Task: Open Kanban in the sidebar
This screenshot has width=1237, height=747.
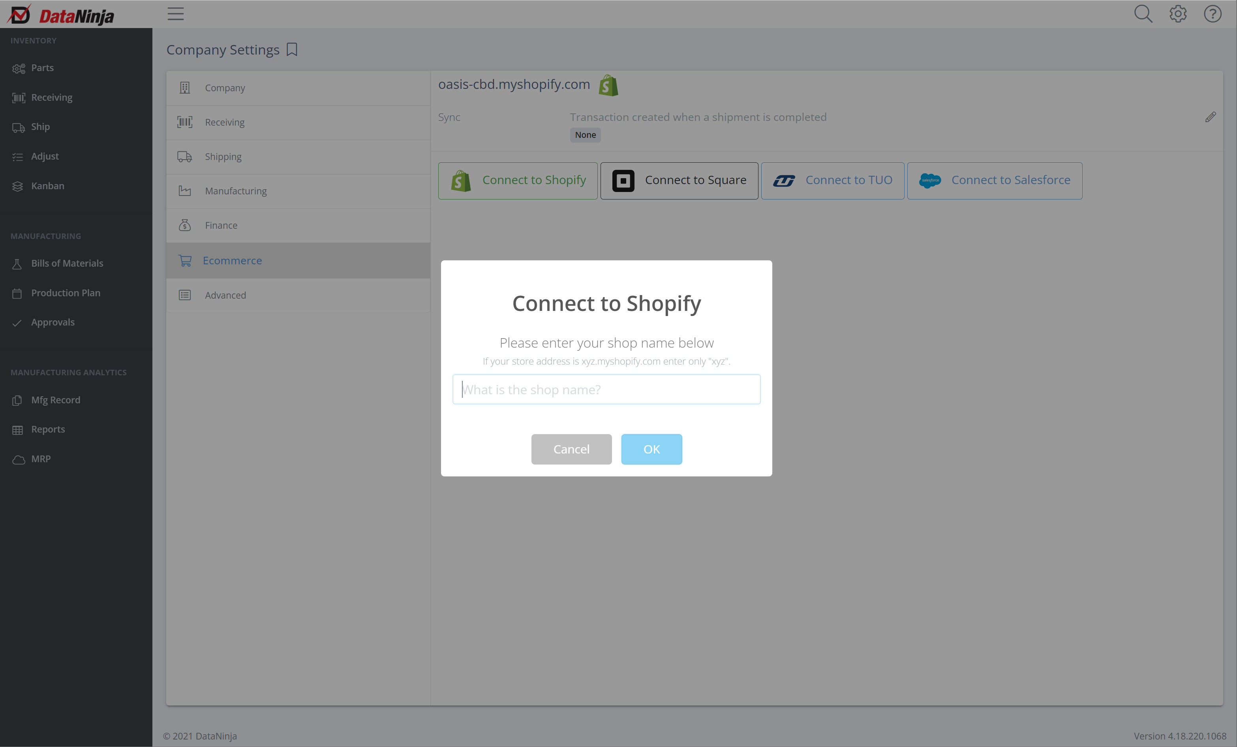Action: tap(47, 186)
